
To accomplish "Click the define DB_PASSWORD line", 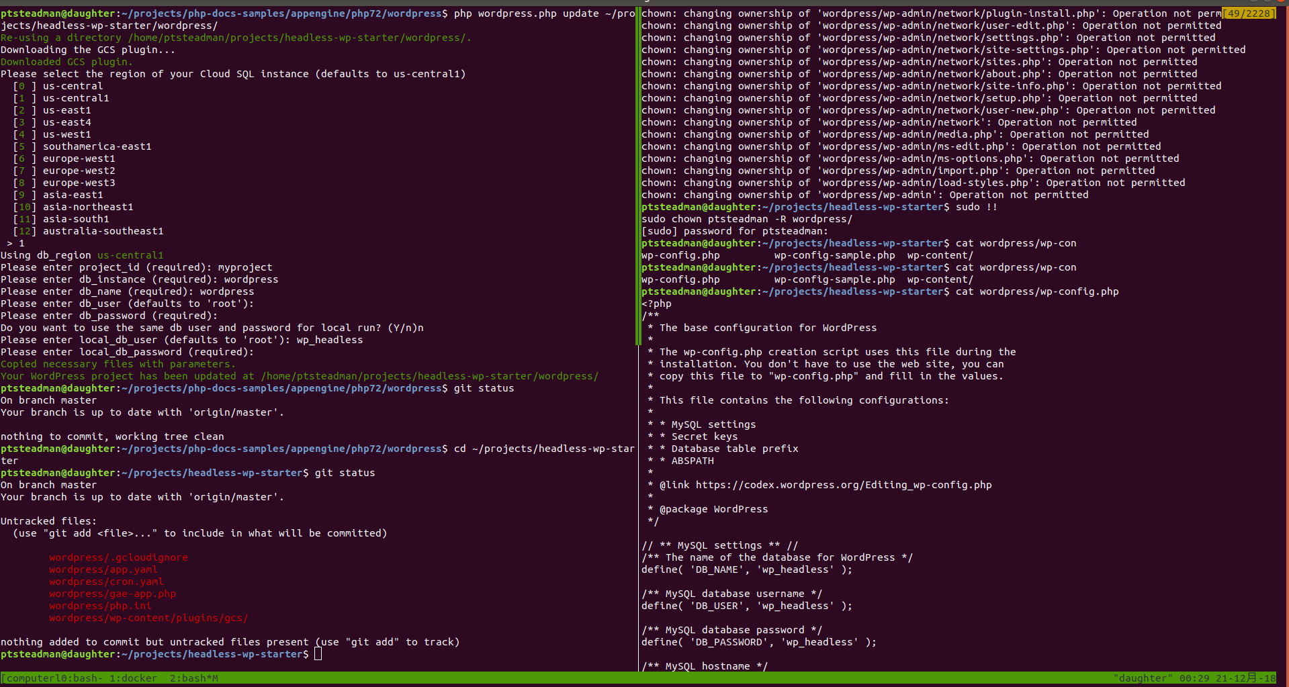I will (759, 642).
